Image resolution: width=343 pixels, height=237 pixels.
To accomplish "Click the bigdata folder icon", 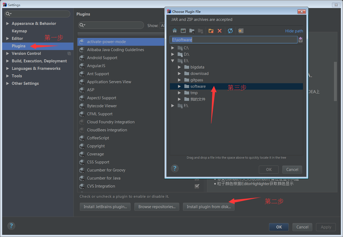I will point(186,67).
